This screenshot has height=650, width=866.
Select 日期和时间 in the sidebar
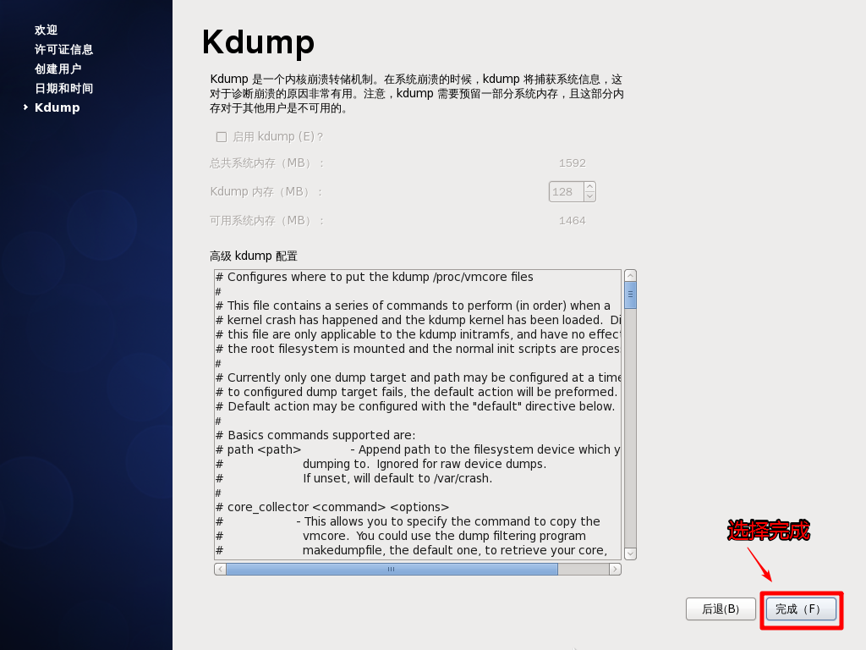pos(63,88)
